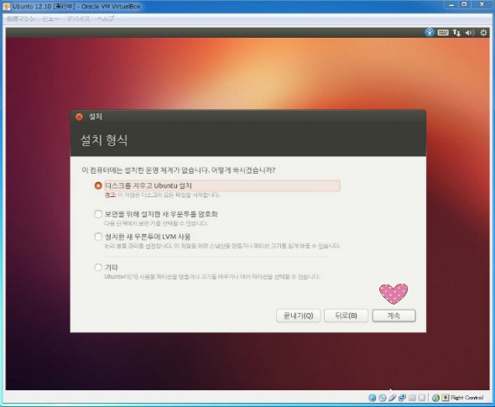This screenshot has width=495, height=407.
Task: Enable '보안을 위해 설치한 새 우분투를 암호화' checkbox
Action: pos(98,214)
